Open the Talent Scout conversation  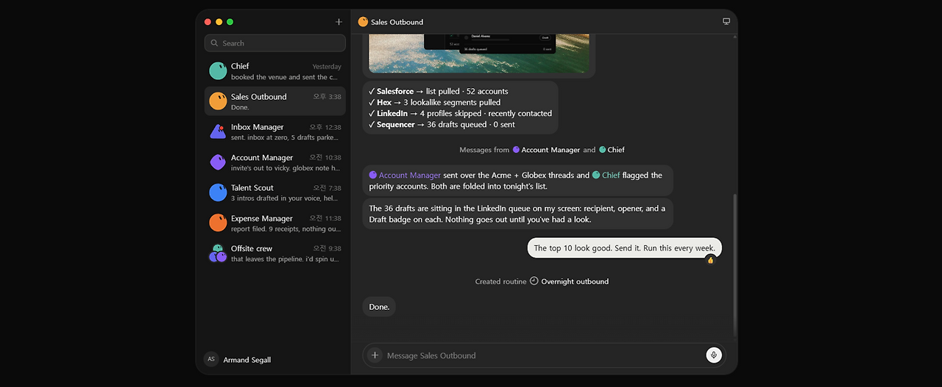click(x=275, y=192)
